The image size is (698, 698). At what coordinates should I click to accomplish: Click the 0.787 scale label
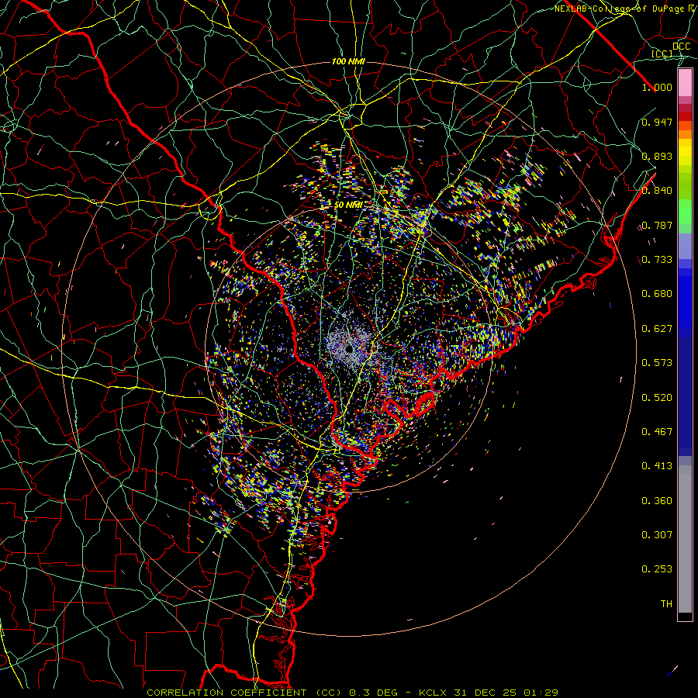[x=657, y=225]
